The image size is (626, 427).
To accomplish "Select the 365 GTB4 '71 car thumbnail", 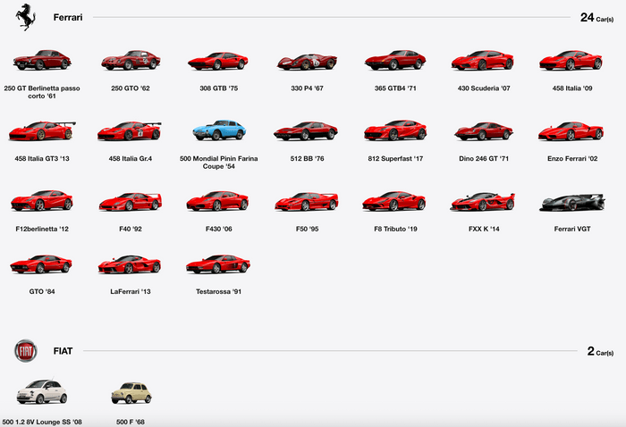I will point(395,60).
